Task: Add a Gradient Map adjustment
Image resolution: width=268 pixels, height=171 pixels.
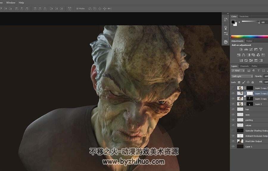Action: (261, 60)
